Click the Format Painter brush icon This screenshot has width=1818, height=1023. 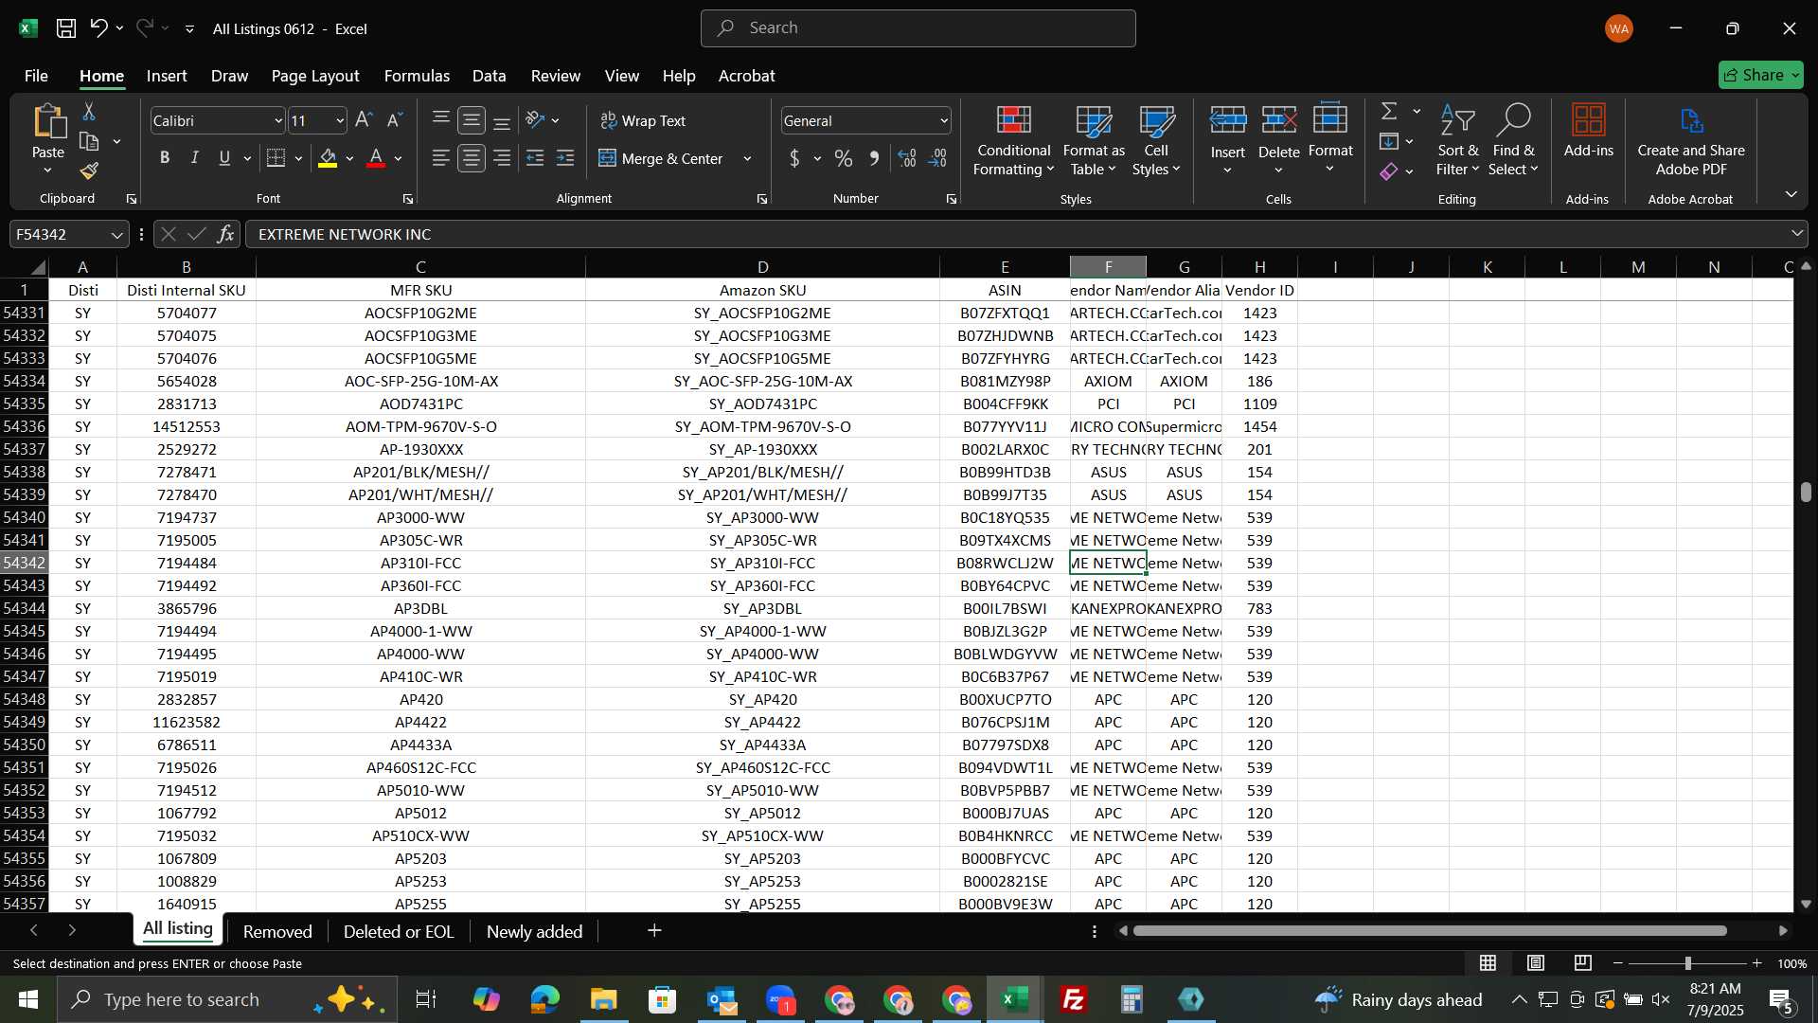coord(89,170)
